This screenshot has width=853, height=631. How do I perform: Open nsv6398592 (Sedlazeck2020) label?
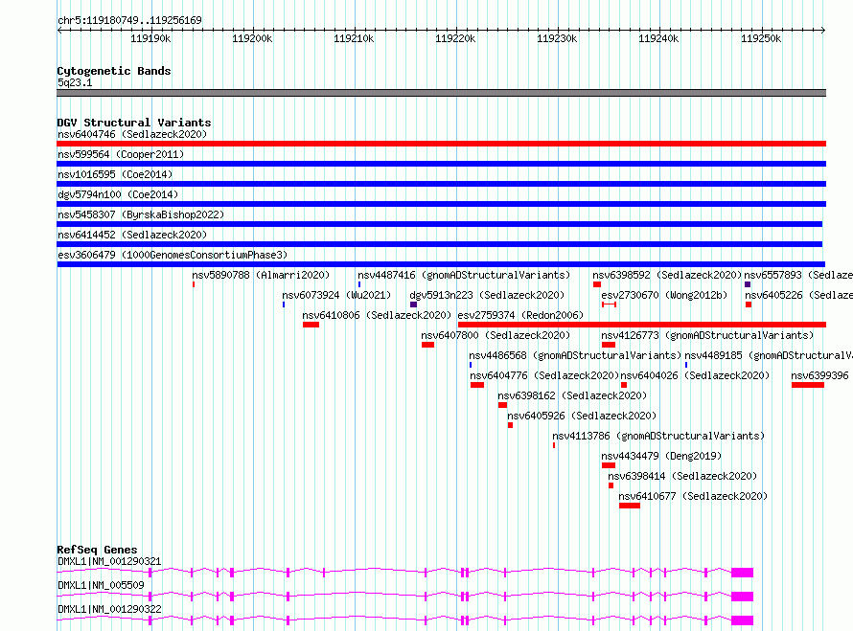coord(667,275)
